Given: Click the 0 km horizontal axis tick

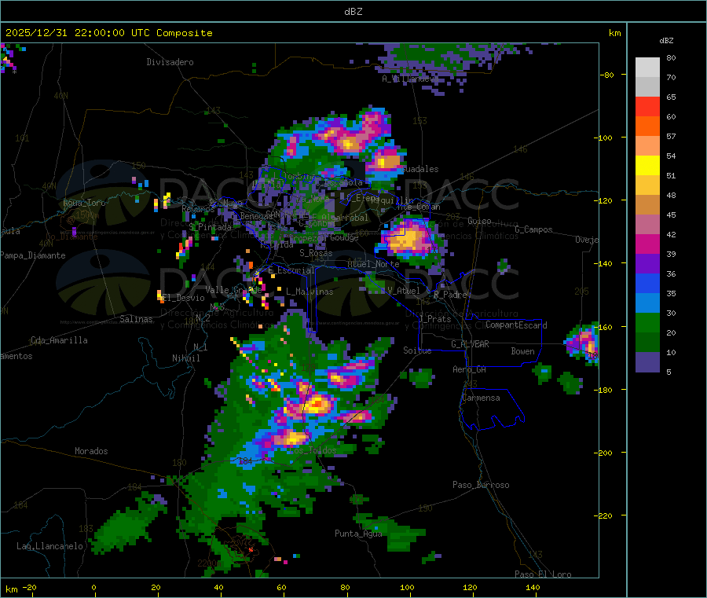Looking at the screenshot, I should tap(93, 588).
